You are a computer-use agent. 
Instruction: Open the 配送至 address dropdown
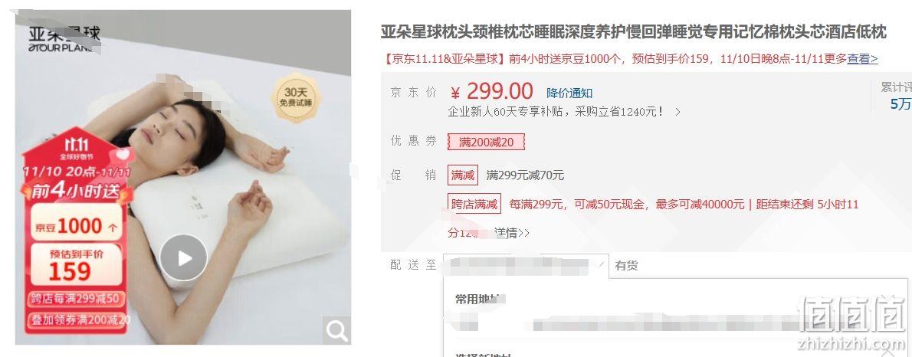click(x=526, y=265)
